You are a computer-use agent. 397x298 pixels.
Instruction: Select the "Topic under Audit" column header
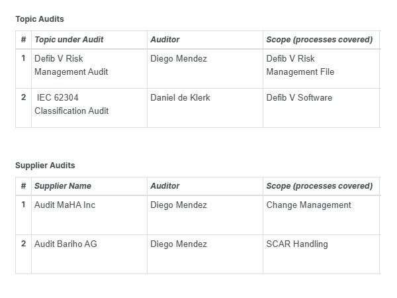[x=69, y=40]
